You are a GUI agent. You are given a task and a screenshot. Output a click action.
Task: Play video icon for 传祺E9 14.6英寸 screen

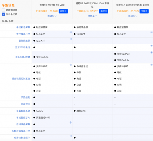click(x=71, y=32)
